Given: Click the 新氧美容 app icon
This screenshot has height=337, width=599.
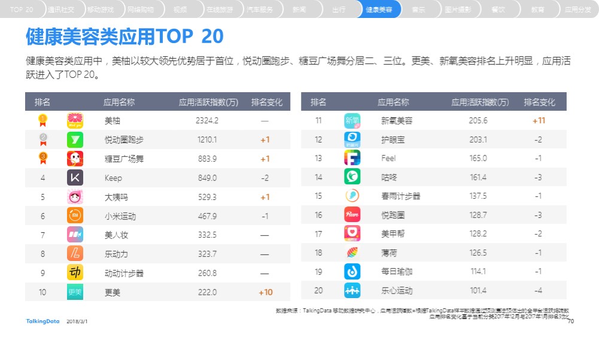Looking at the screenshot, I should [x=352, y=121].
